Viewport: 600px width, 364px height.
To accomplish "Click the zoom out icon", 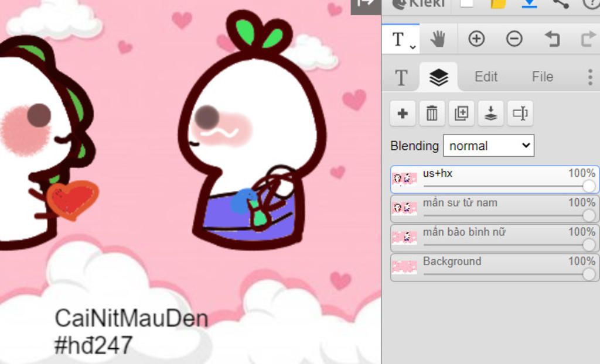I will click(x=514, y=39).
